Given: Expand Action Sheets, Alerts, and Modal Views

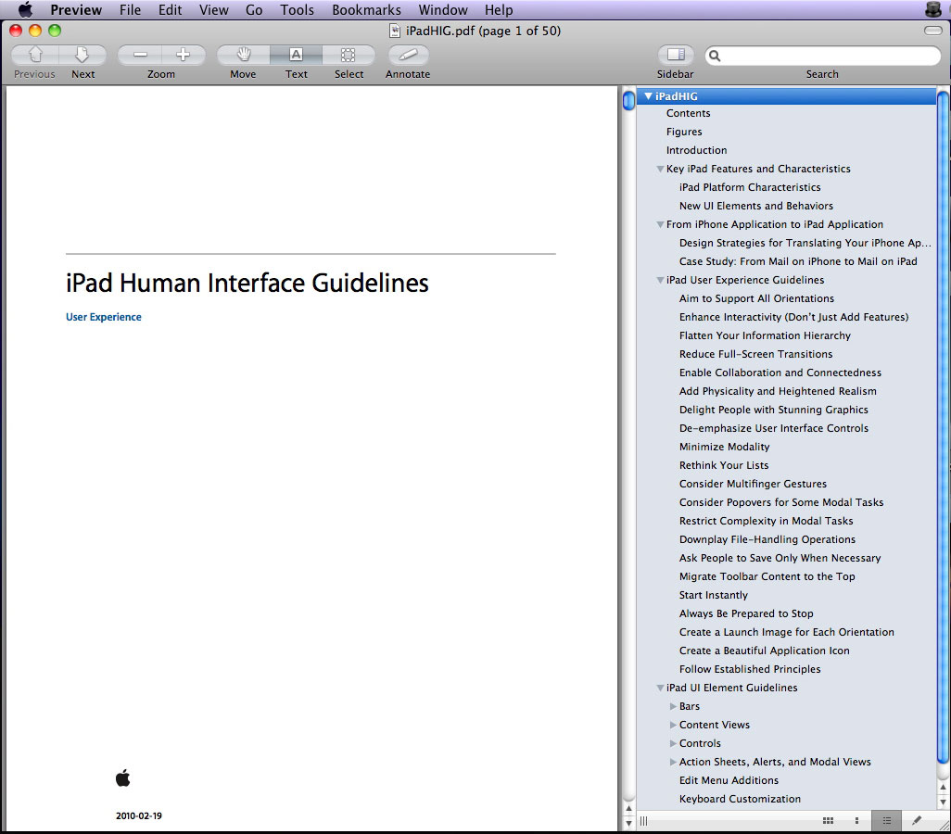Looking at the screenshot, I should (x=673, y=762).
